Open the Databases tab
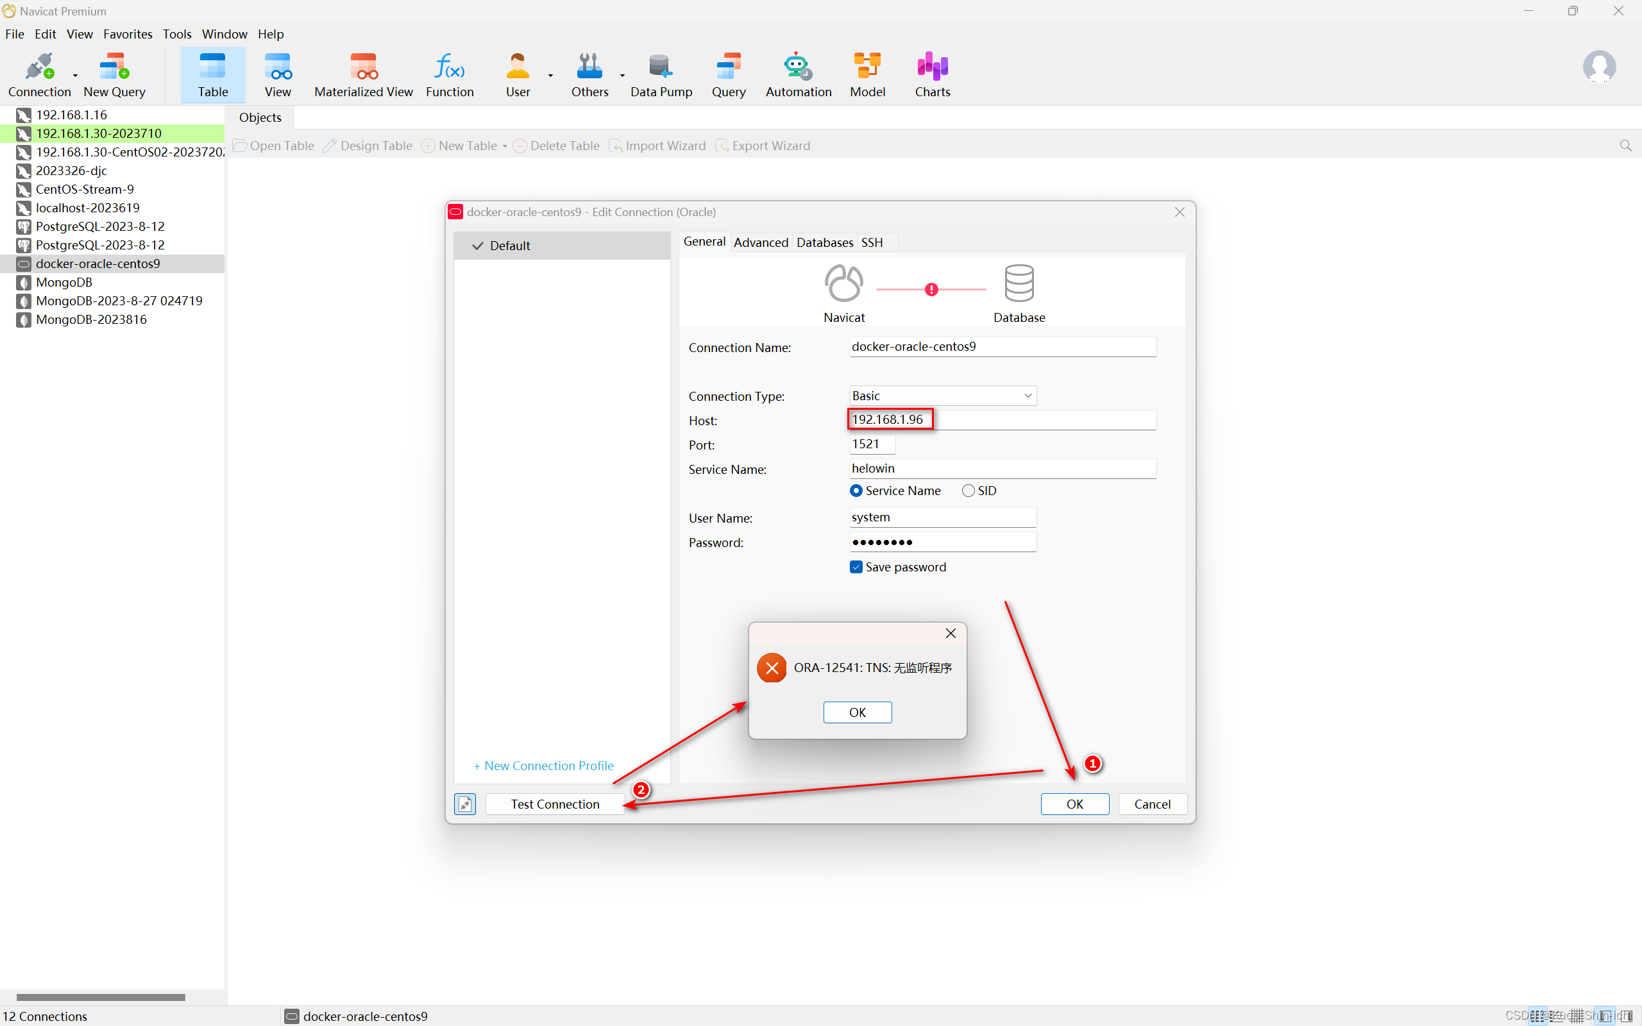This screenshot has height=1026, width=1642. pos(823,241)
